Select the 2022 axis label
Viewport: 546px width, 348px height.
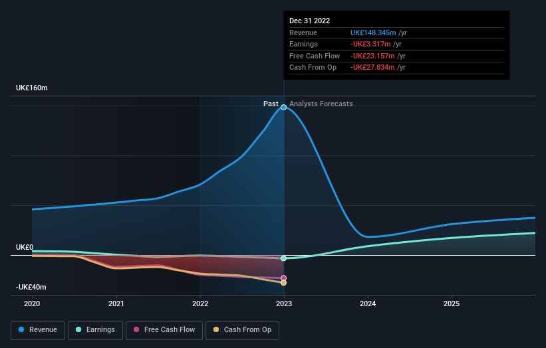(200, 304)
